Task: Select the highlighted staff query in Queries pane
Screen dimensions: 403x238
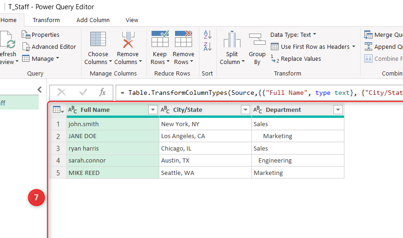Action: [19, 103]
